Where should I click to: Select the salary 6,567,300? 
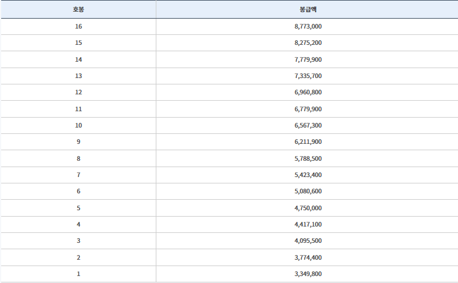click(308, 126)
